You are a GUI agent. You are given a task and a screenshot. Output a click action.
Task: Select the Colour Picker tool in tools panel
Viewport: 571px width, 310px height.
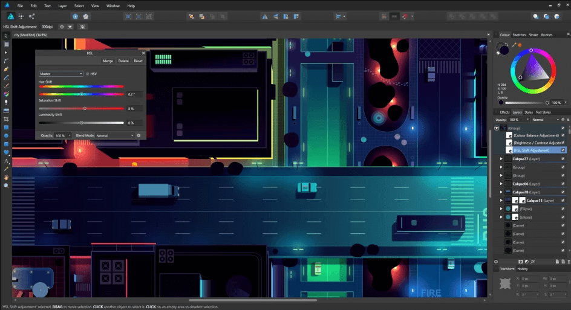pos(6,169)
